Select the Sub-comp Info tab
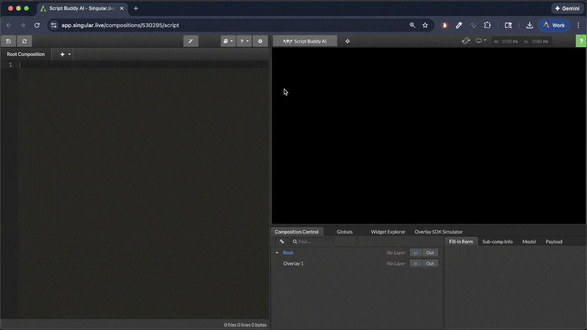The height and width of the screenshot is (330, 587). point(498,242)
